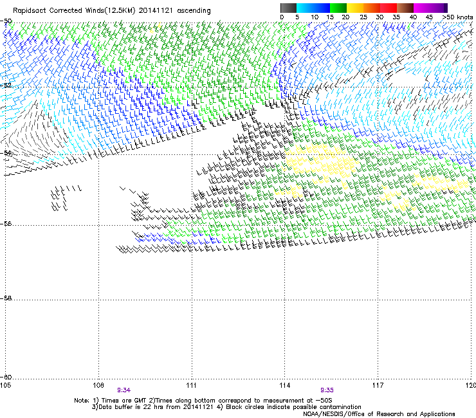Image resolution: width=476 pixels, height=418 pixels.
Task: Click latitude label '-52' on left axis
Action: (x=6, y=86)
